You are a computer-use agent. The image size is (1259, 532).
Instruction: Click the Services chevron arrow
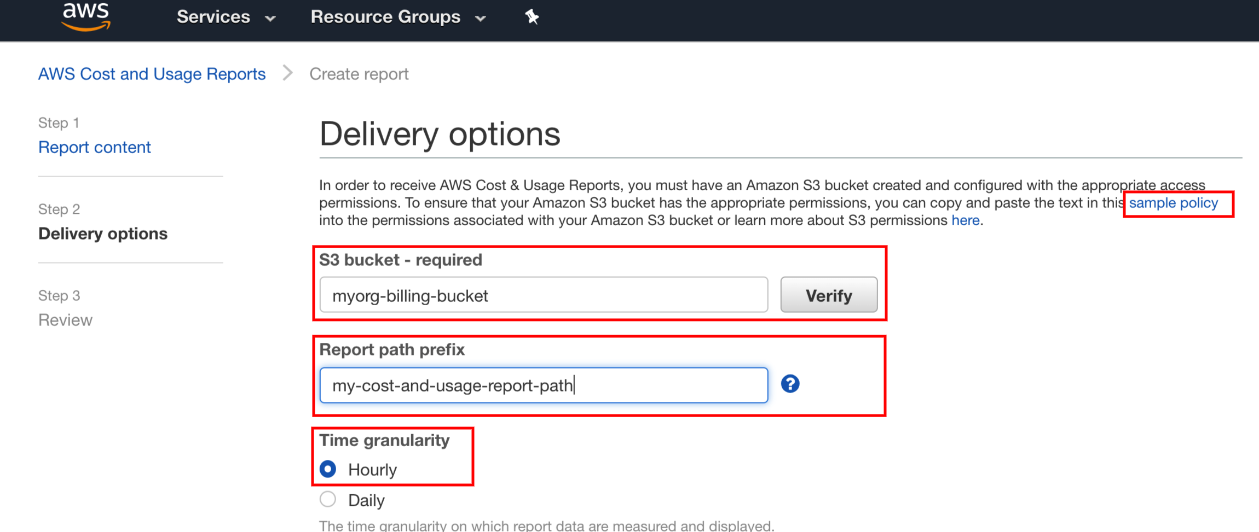270,19
